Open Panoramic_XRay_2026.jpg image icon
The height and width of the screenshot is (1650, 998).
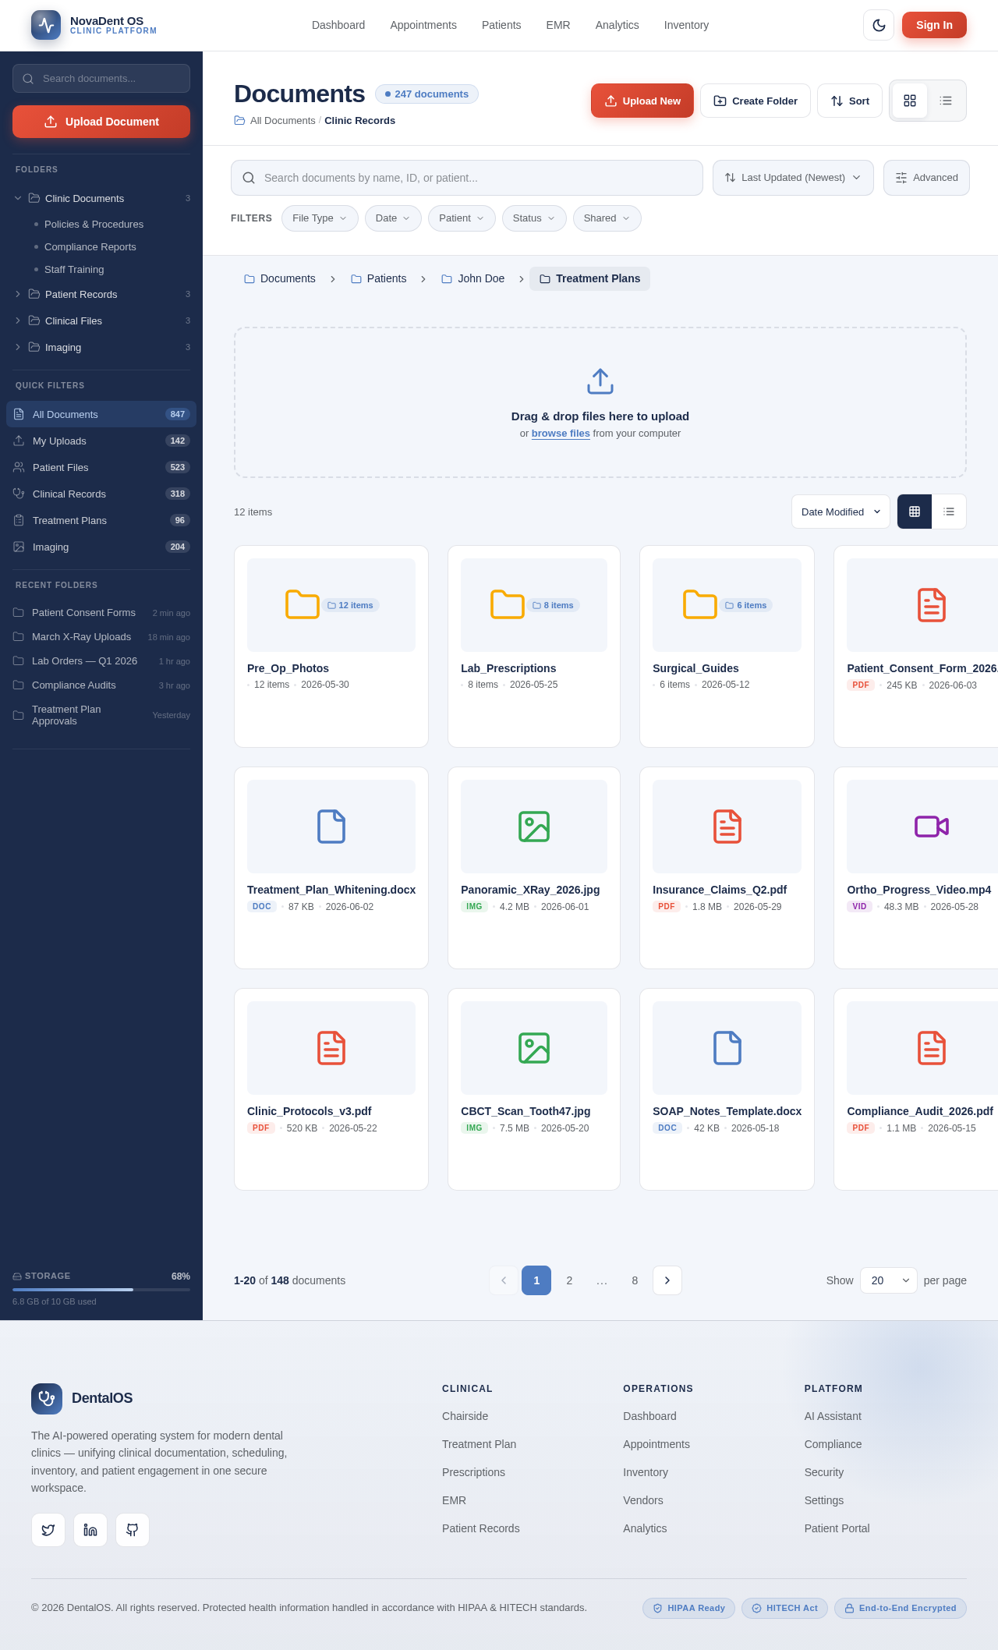(x=534, y=827)
